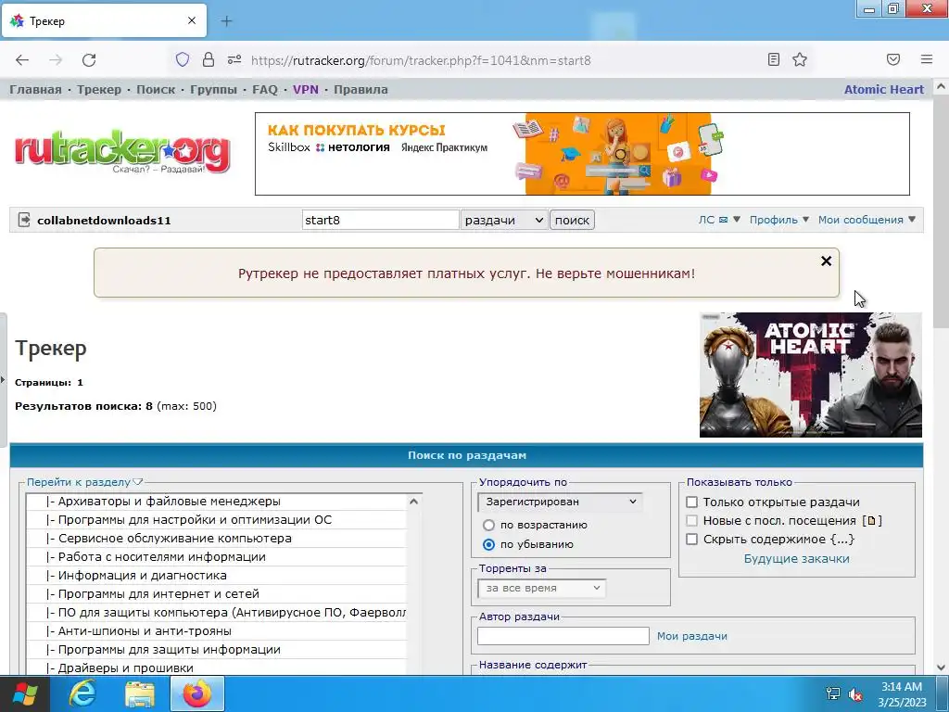Click the Как покупать курсы ad banner
The height and width of the screenshot is (712, 949).
(x=582, y=154)
